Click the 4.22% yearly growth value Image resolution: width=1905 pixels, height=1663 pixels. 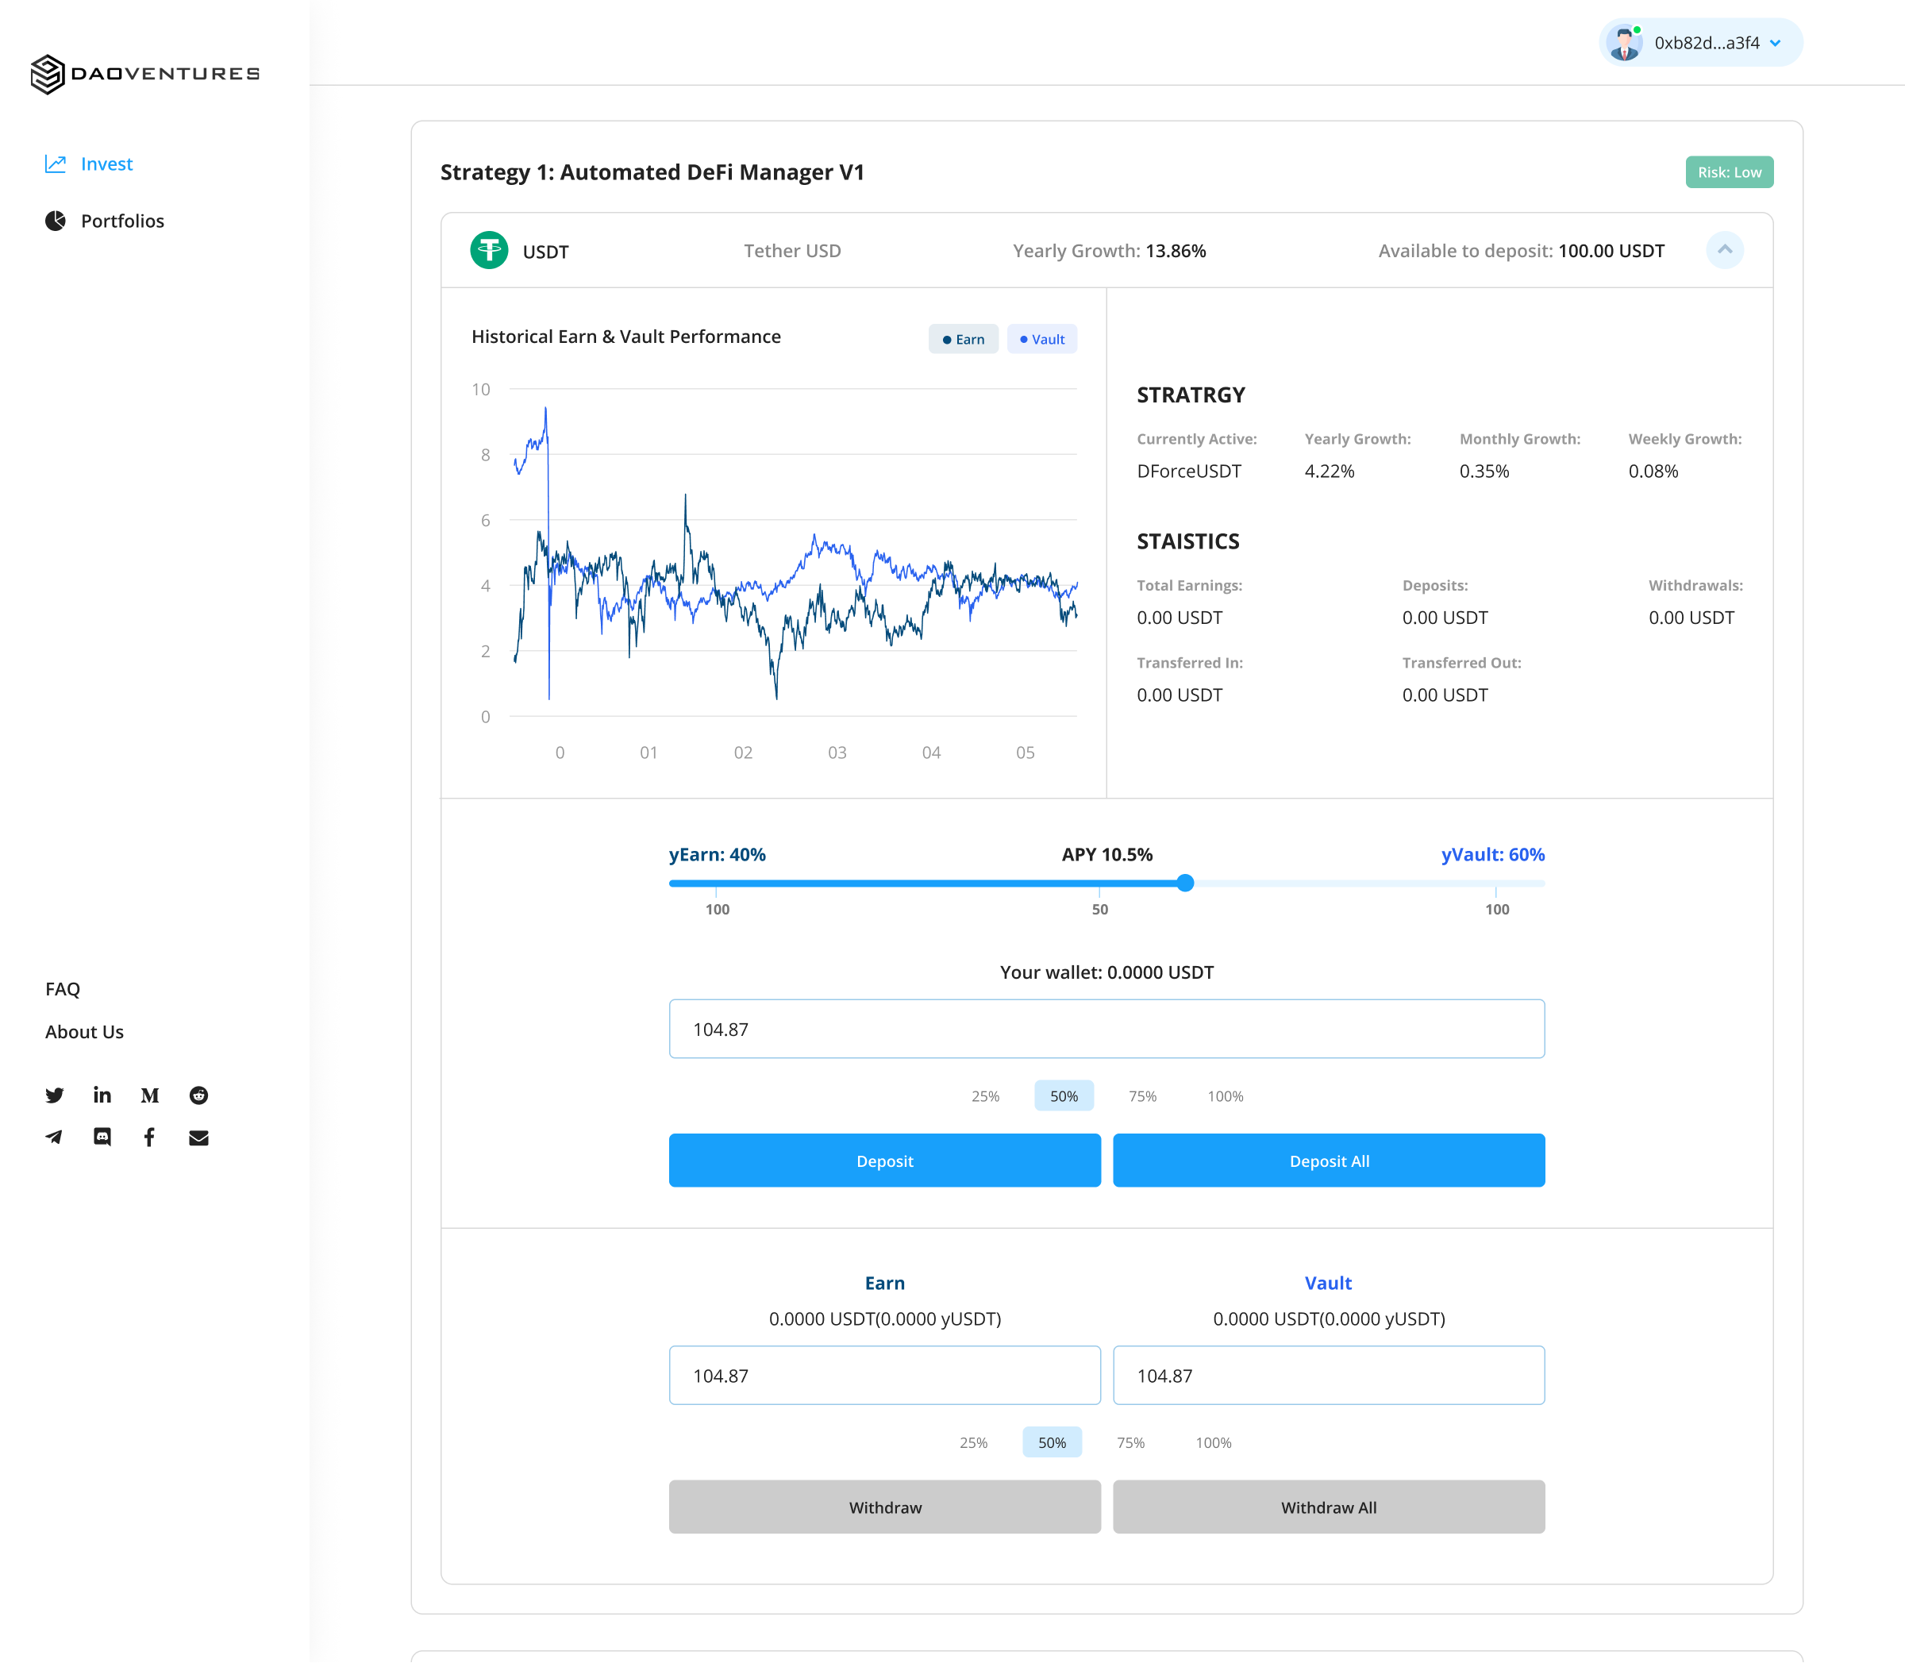coord(1329,472)
